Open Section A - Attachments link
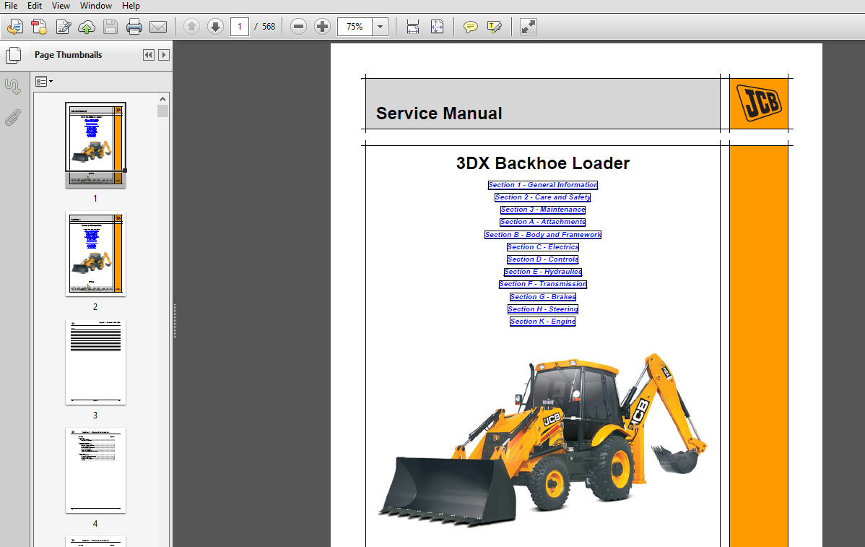Image resolution: width=865 pixels, height=547 pixels. [543, 222]
